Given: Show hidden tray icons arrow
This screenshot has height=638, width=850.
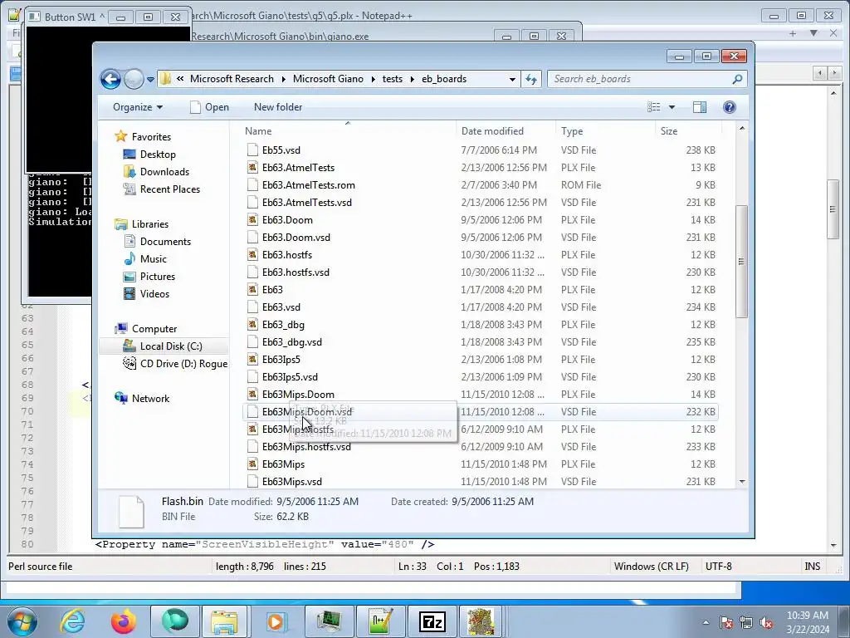Looking at the screenshot, I should point(706,622).
